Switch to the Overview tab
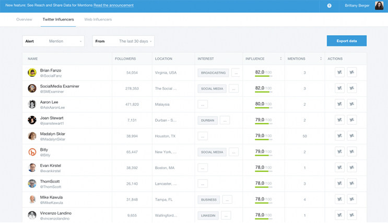This screenshot has height=223, width=388. (x=24, y=19)
